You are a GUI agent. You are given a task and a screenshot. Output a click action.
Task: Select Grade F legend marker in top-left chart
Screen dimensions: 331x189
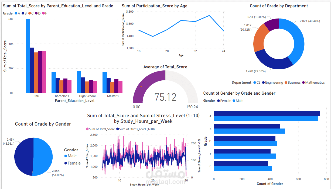[43, 13]
